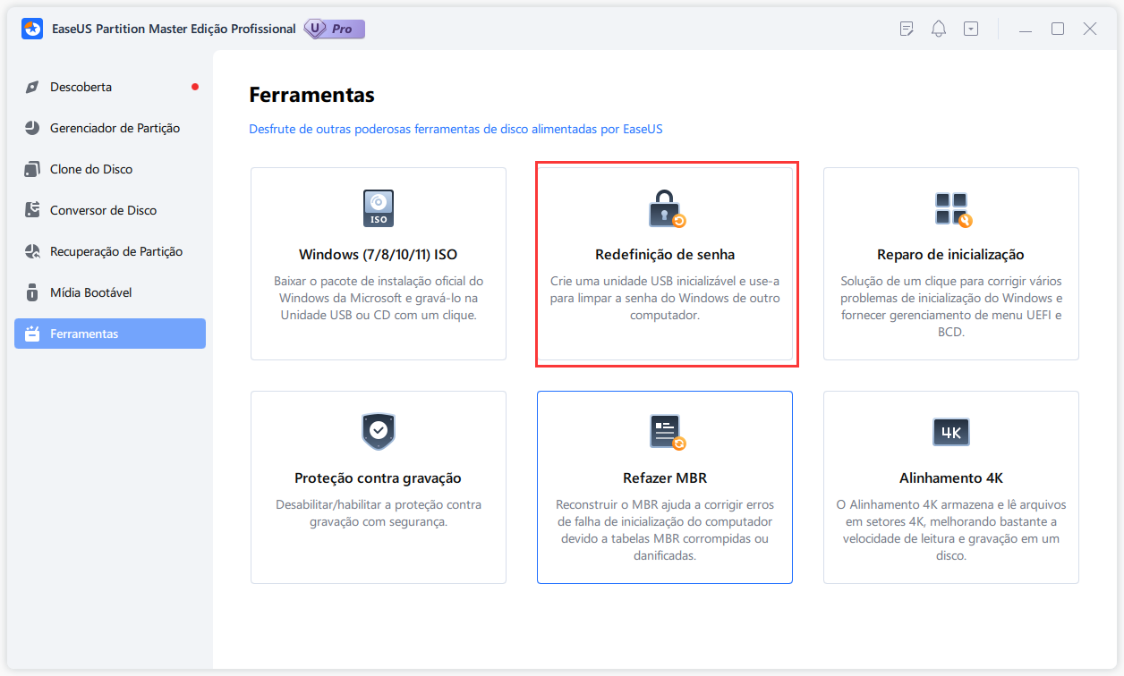Click the EaseUS app logo
The image size is (1124, 676).
click(33, 29)
